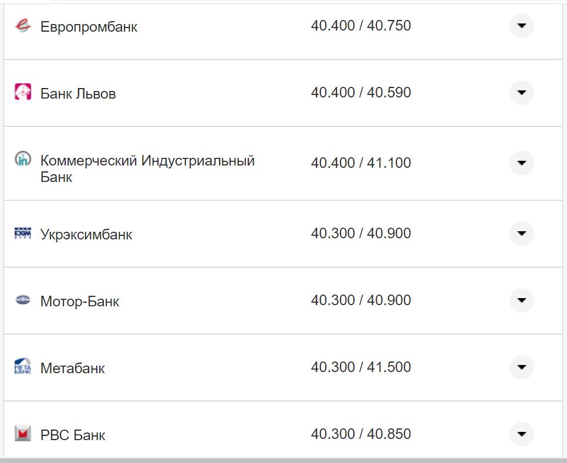Select the Мотор-Банк round logo icon
Image resolution: width=567 pixels, height=463 pixels.
(22, 300)
